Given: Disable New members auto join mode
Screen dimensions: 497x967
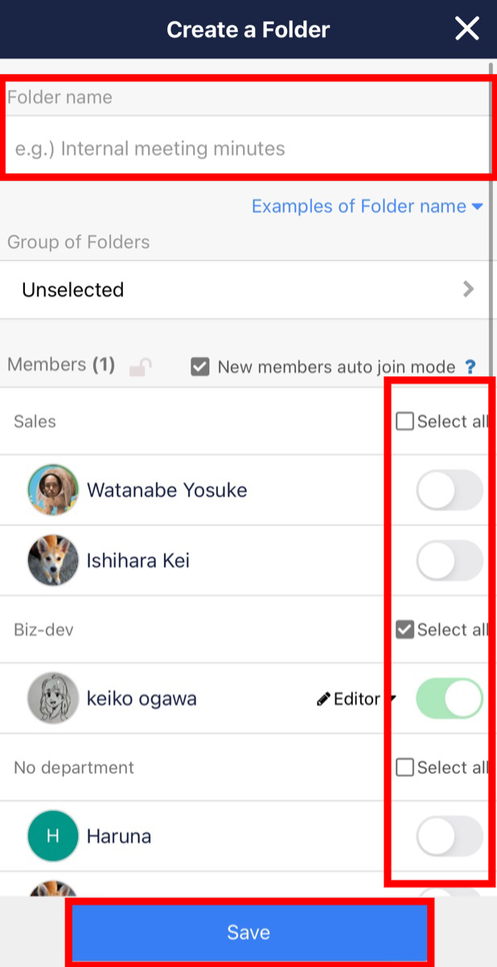Looking at the screenshot, I should 200,367.
